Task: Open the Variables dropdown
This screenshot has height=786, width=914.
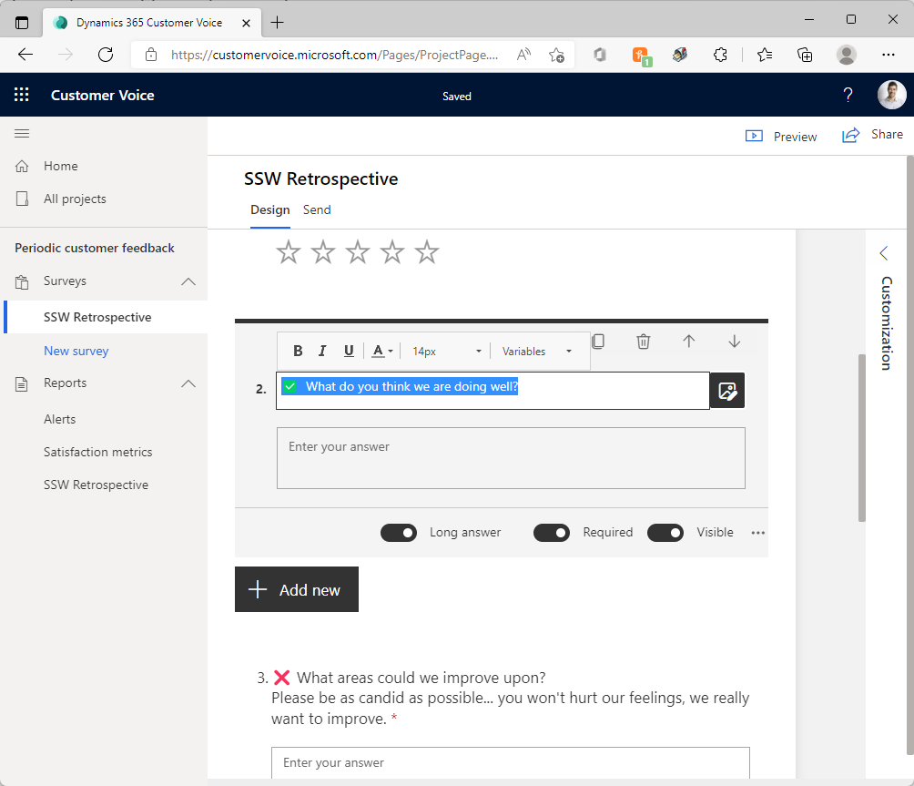Action: tap(537, 352)
